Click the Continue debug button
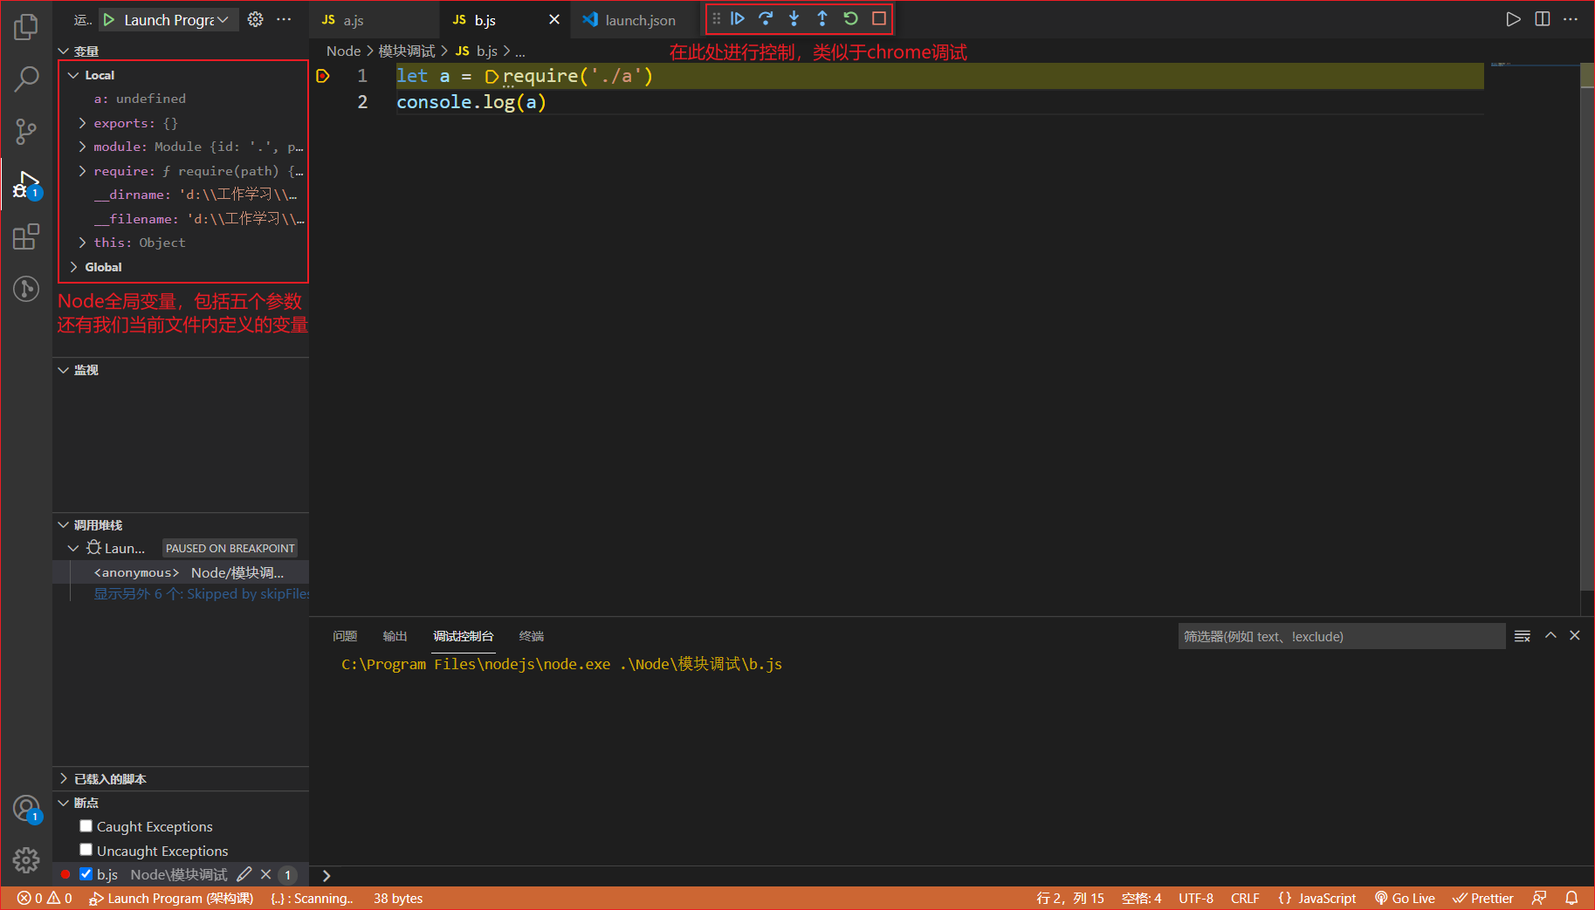Viewport: 1595px width, 910px height. [738, 18]
